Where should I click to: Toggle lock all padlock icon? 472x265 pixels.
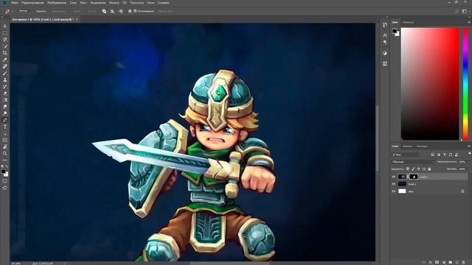(429, 169)
